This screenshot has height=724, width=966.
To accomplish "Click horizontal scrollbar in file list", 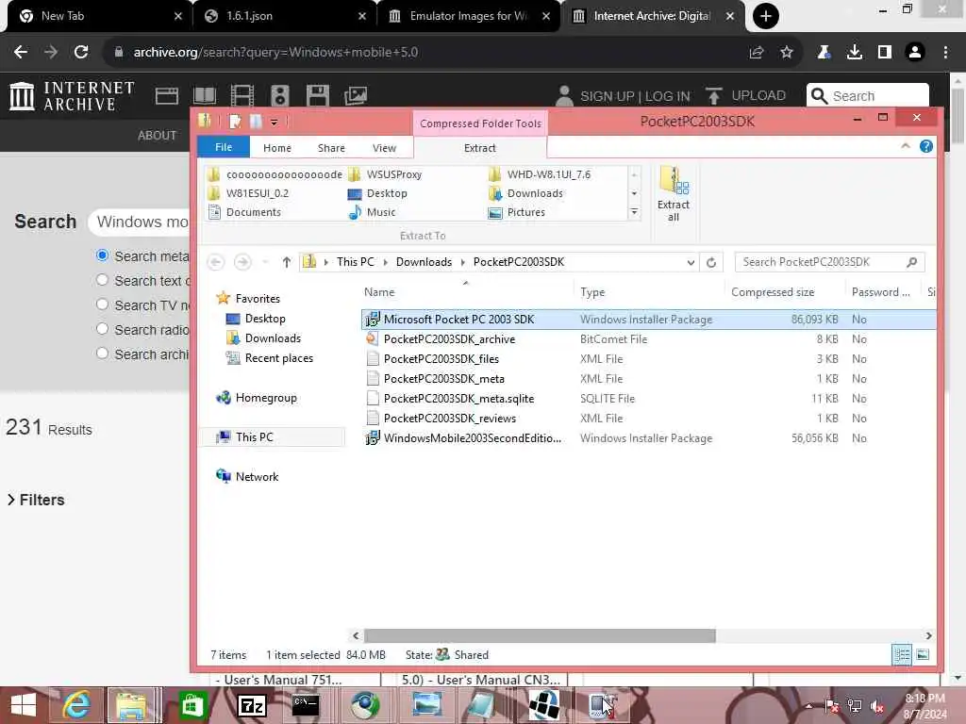I will coord(540,635).
